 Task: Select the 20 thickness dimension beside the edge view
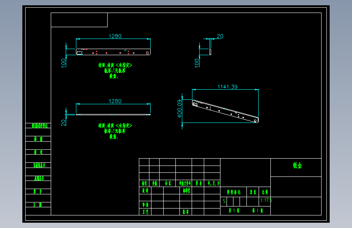[63, 123]
